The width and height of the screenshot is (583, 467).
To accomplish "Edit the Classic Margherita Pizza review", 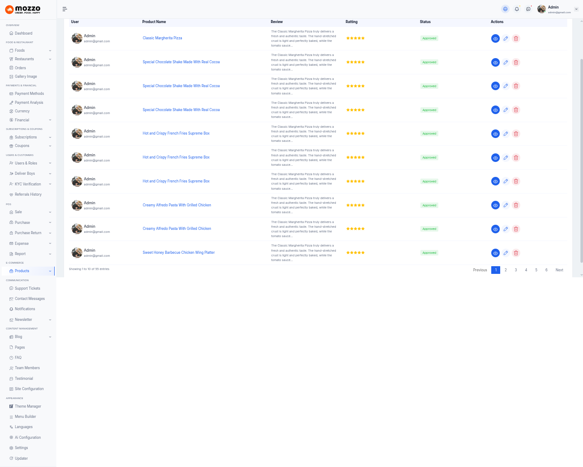I will 506,38.
